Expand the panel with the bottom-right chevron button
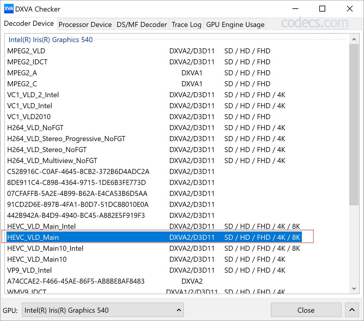The image size is (364, 321). (352, 310)
